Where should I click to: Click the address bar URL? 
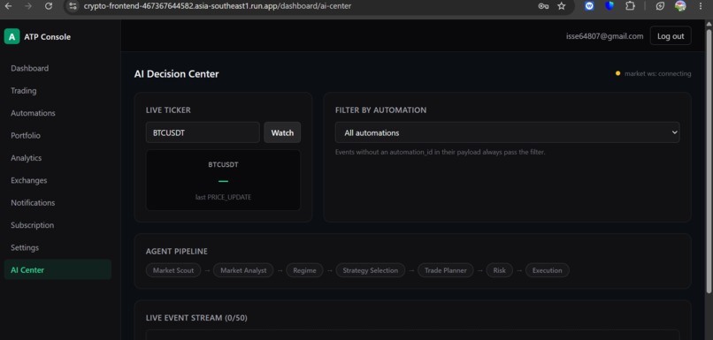point(218,6)
